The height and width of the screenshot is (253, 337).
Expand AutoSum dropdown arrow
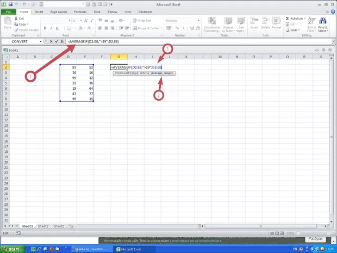coord(305,18)
